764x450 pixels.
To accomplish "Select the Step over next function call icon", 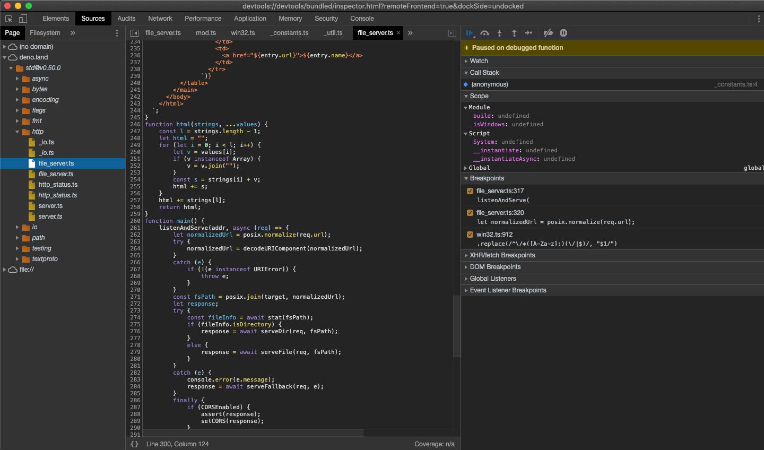I will tap(484, 33).
